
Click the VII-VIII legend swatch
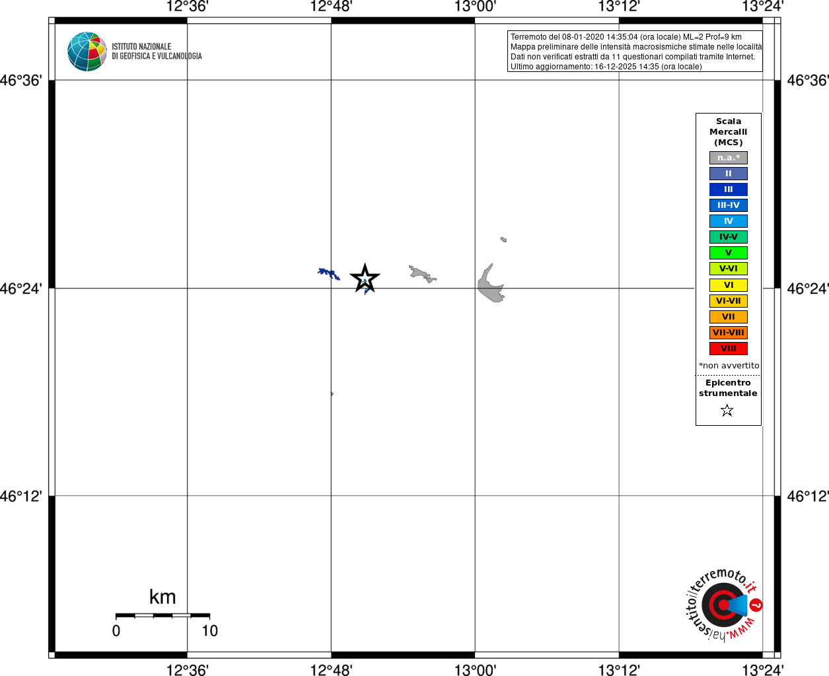(x=729, y=333)
